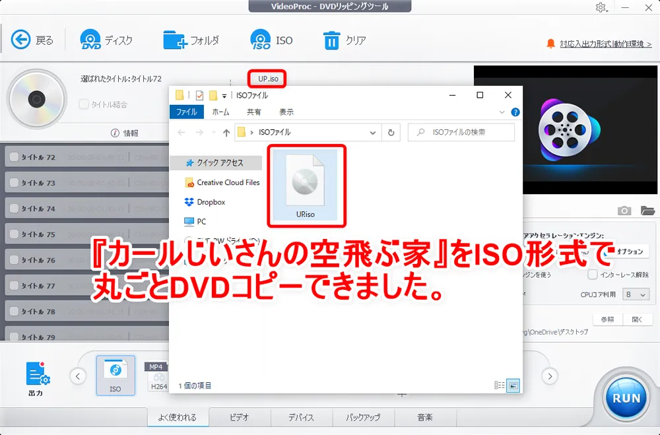Start ripping with the RUN button
Viewport: 660px width, 435px height.
coord(626,398)
